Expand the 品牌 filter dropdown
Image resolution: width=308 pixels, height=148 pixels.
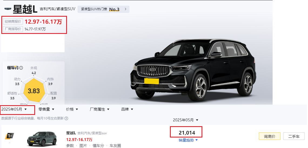pyautogui.click(x=127, y=109)
